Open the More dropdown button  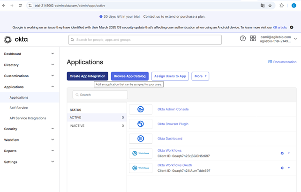pos(200,76)
